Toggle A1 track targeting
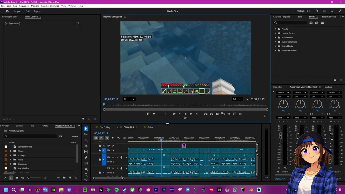 coord(104,160)
